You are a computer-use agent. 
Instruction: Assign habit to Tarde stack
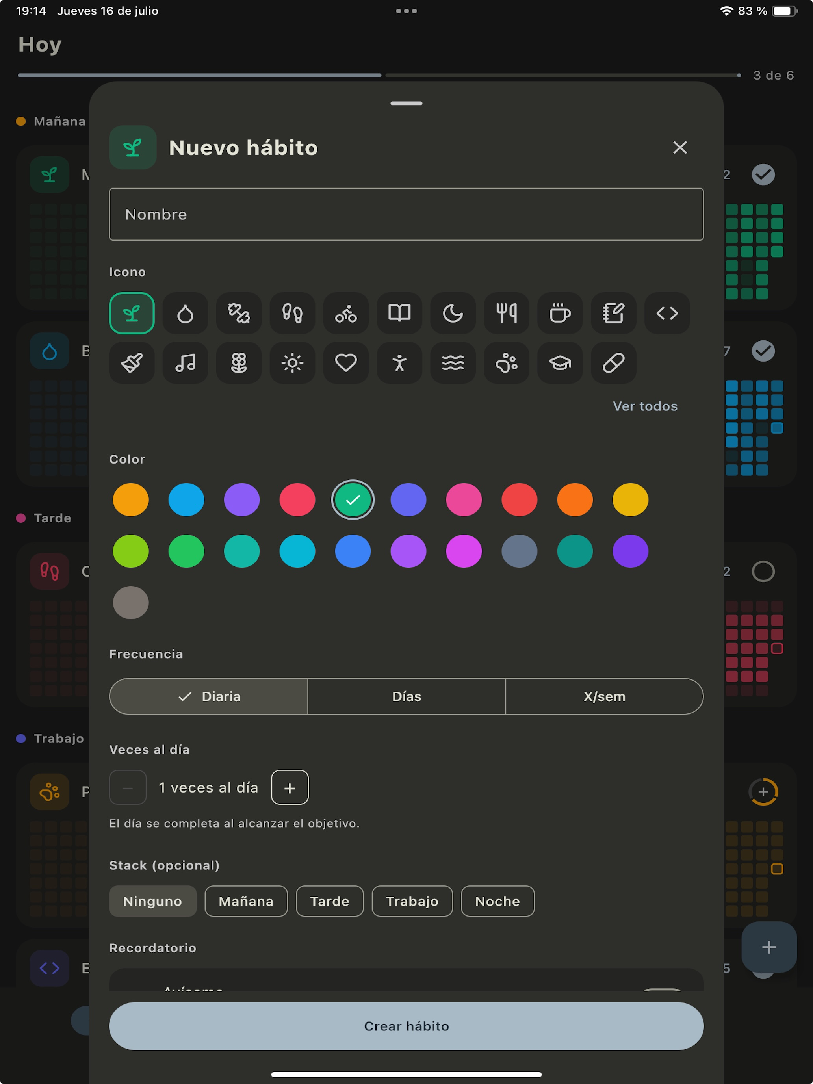[x=330, y=901]
